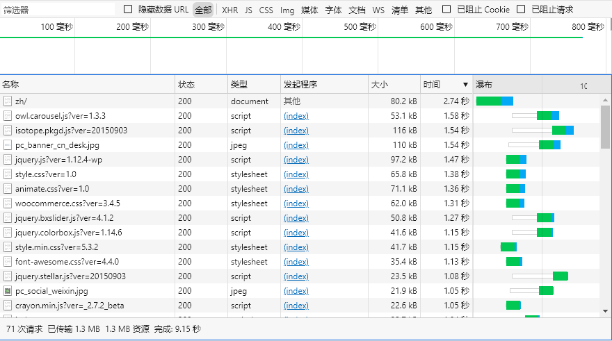
Task: Select the Img filter tab
Action: click(287, 10)
